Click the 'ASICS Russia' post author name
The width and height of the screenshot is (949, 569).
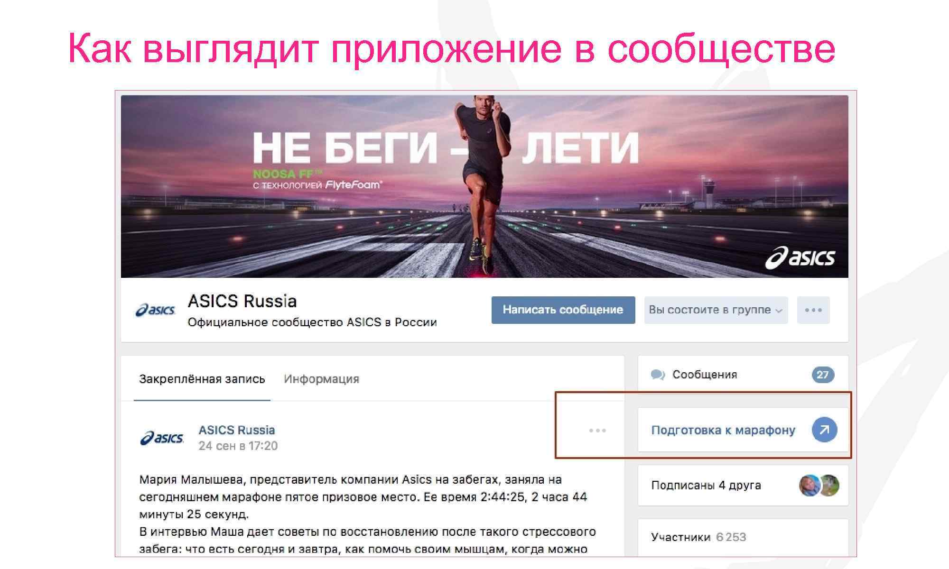point(237,430)
